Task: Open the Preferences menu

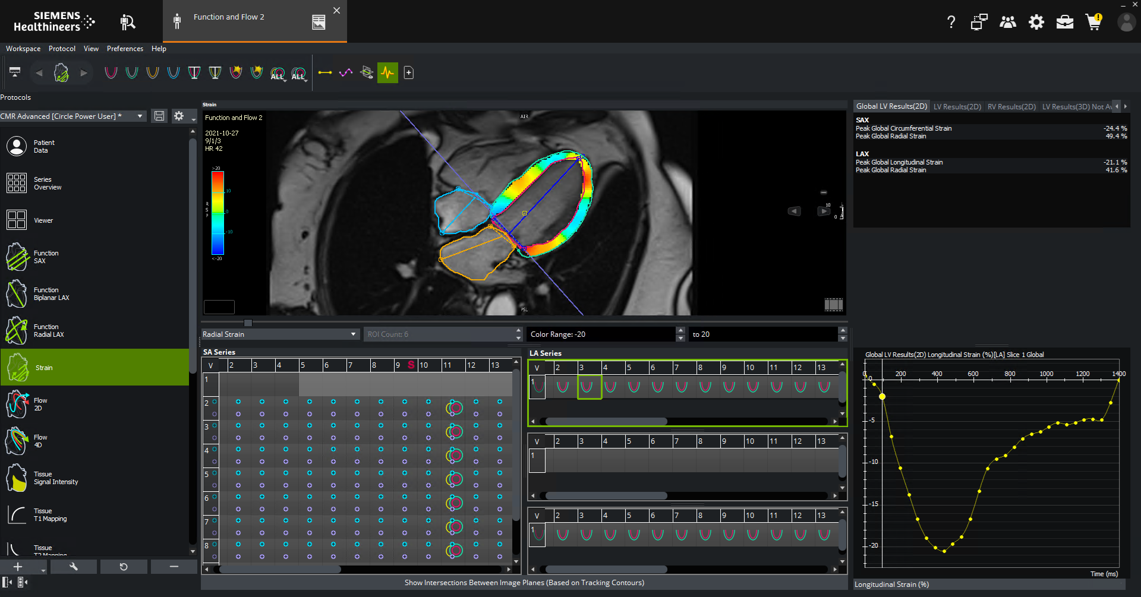Action: pyautogui.click(x=125, y=49)
